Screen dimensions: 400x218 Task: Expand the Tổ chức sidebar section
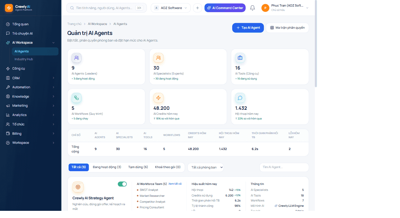(x=53, y=124)
